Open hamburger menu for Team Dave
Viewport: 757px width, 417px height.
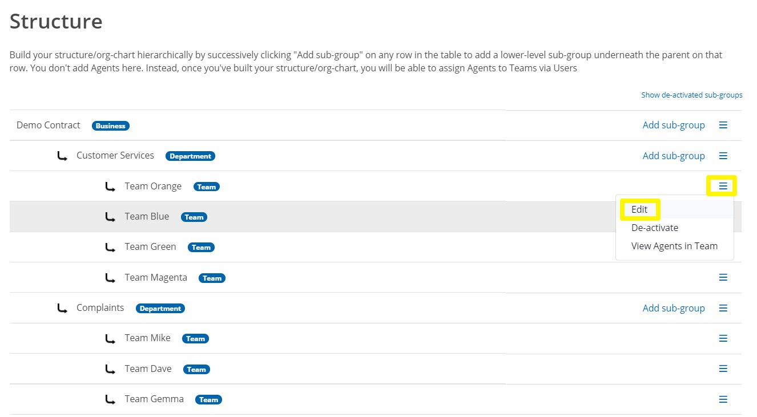coord(723,369)
